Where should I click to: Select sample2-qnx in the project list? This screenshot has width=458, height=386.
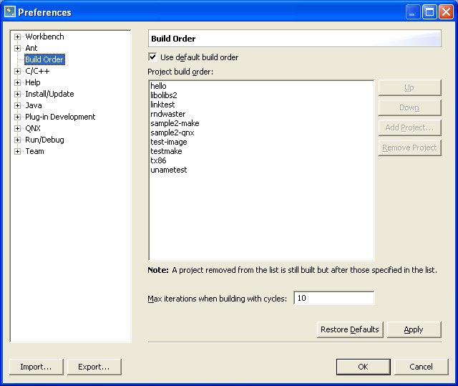(172, 132)
